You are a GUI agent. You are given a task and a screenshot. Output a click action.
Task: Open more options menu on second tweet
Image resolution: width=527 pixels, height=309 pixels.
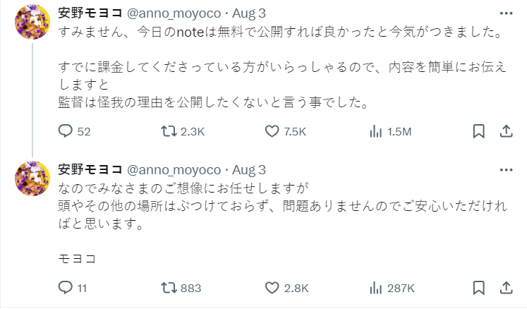pos(506,170)
